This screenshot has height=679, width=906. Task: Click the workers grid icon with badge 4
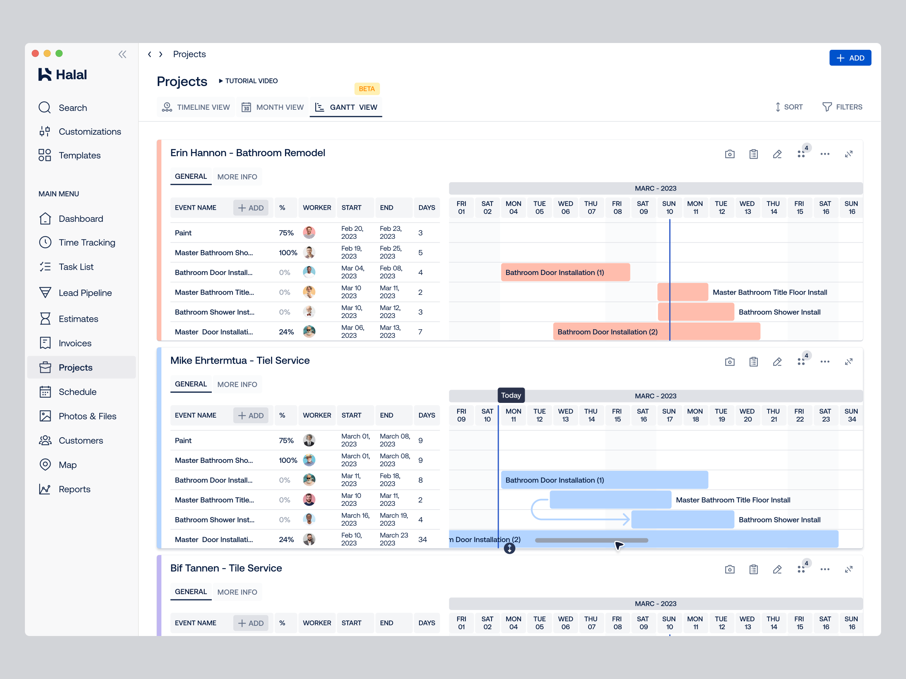(801, 154)
